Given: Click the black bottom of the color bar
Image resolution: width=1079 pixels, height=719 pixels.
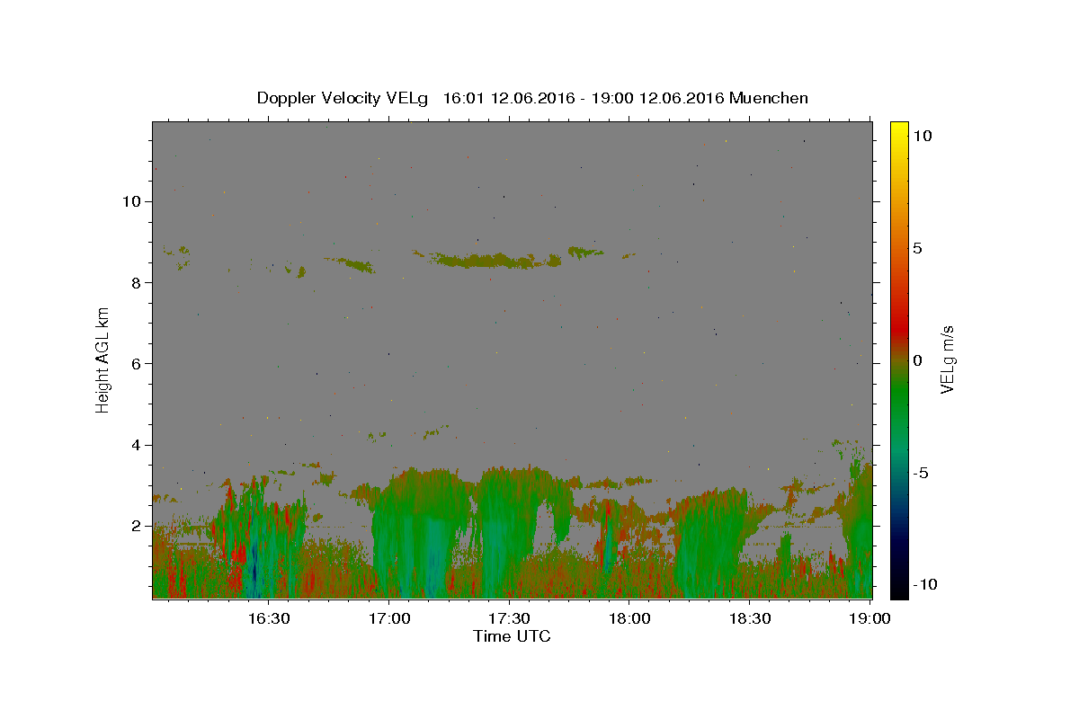Looking at the screenshot, I should (899, 591).
